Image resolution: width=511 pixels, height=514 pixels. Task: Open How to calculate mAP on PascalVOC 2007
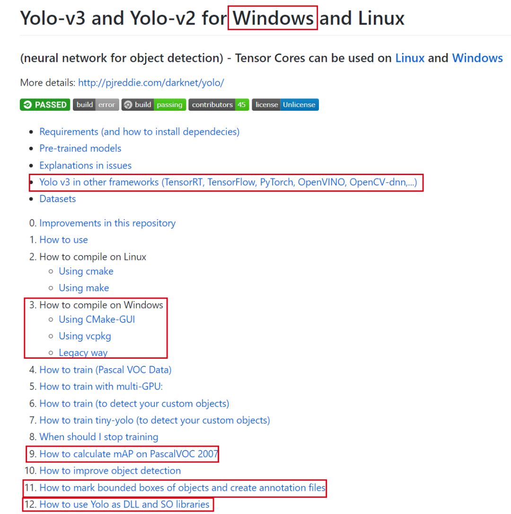pos(129,454)
